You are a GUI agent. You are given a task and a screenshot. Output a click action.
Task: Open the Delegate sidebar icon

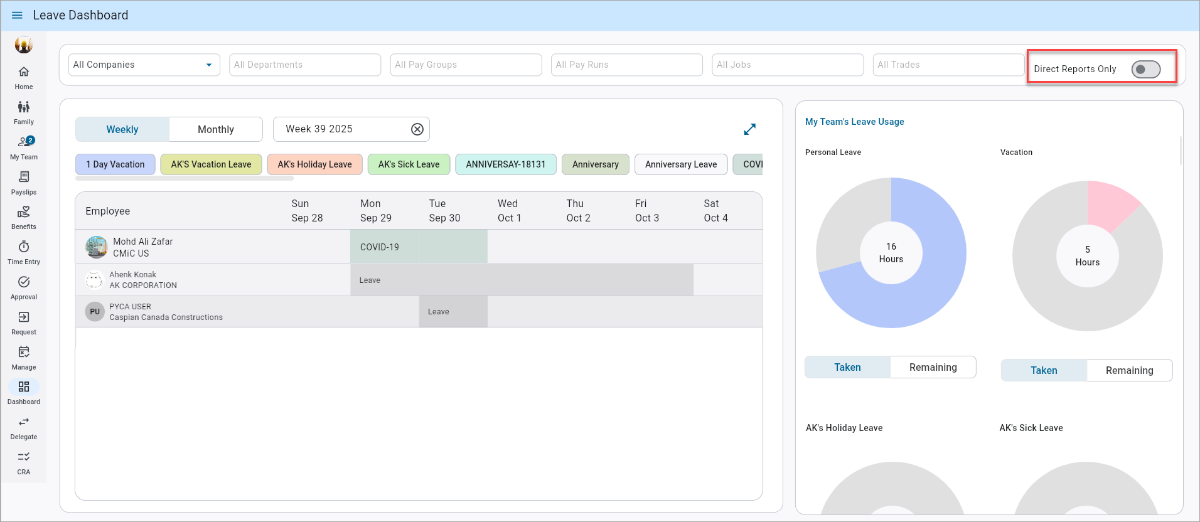click(x=24, y=427)
